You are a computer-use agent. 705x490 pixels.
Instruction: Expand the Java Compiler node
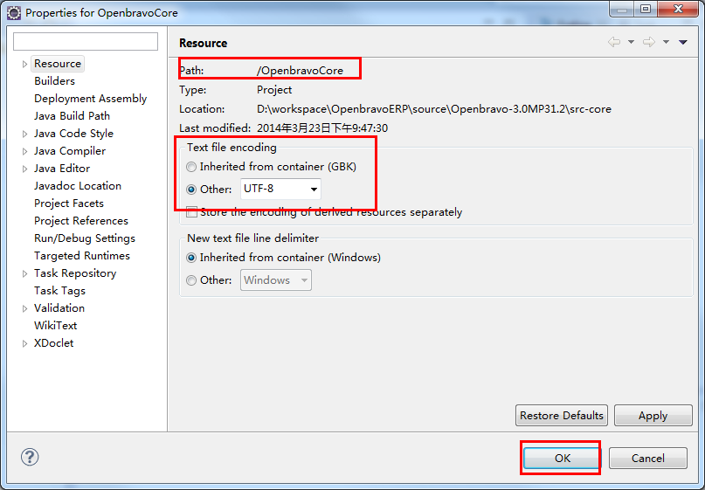tap(24, 151)
